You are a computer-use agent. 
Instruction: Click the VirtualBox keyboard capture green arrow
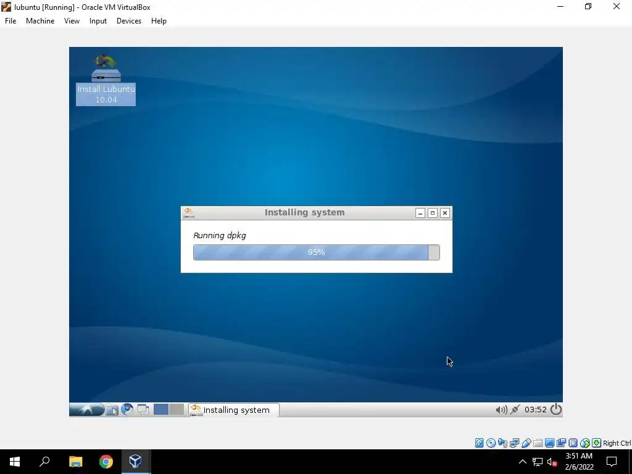pos(597,443)
